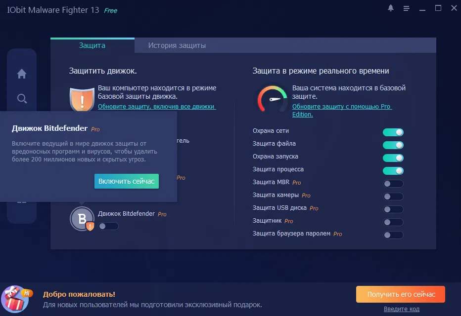Toggle Защита файла switch
This screenshot has width=461, height=316.
coord(393,145)
